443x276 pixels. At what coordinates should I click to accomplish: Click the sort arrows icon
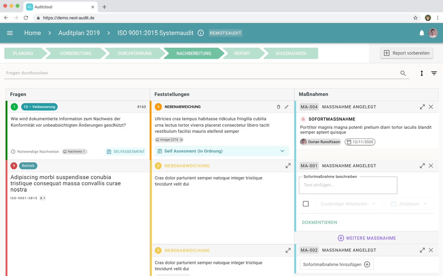(x=421, y=73)
